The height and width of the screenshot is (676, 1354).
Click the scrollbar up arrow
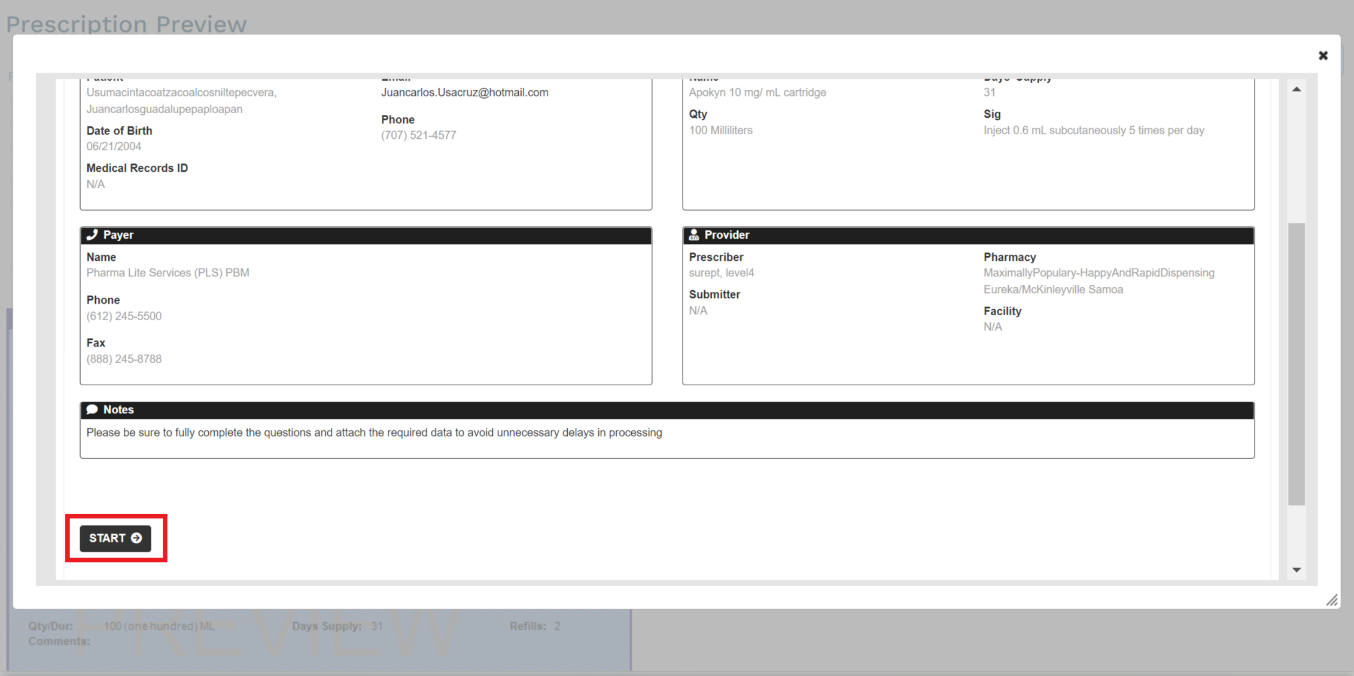tap(1296, 88)
